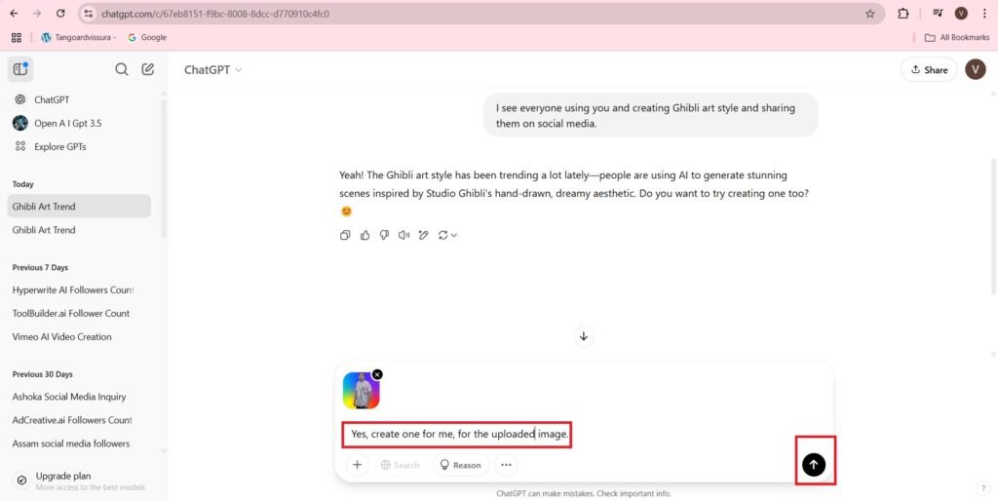Screen dimensions: 998x501
Task: Open ChatGPT account avatar menu
Action: click(x=975, y=69)
